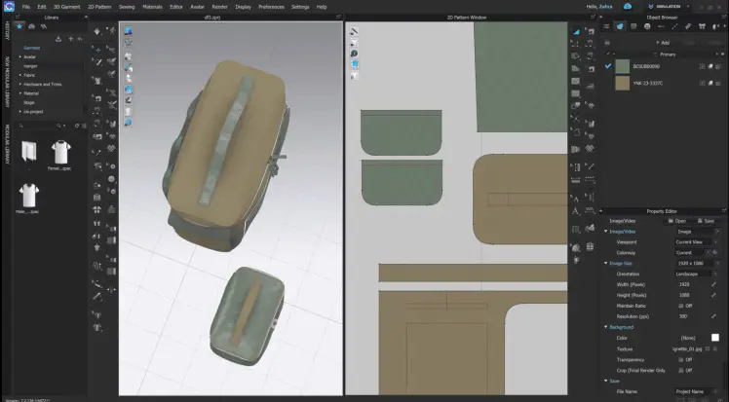Open the Image type dropdown in Property Editor
Screen dimensions: 729x402
(x=697, y=232)
